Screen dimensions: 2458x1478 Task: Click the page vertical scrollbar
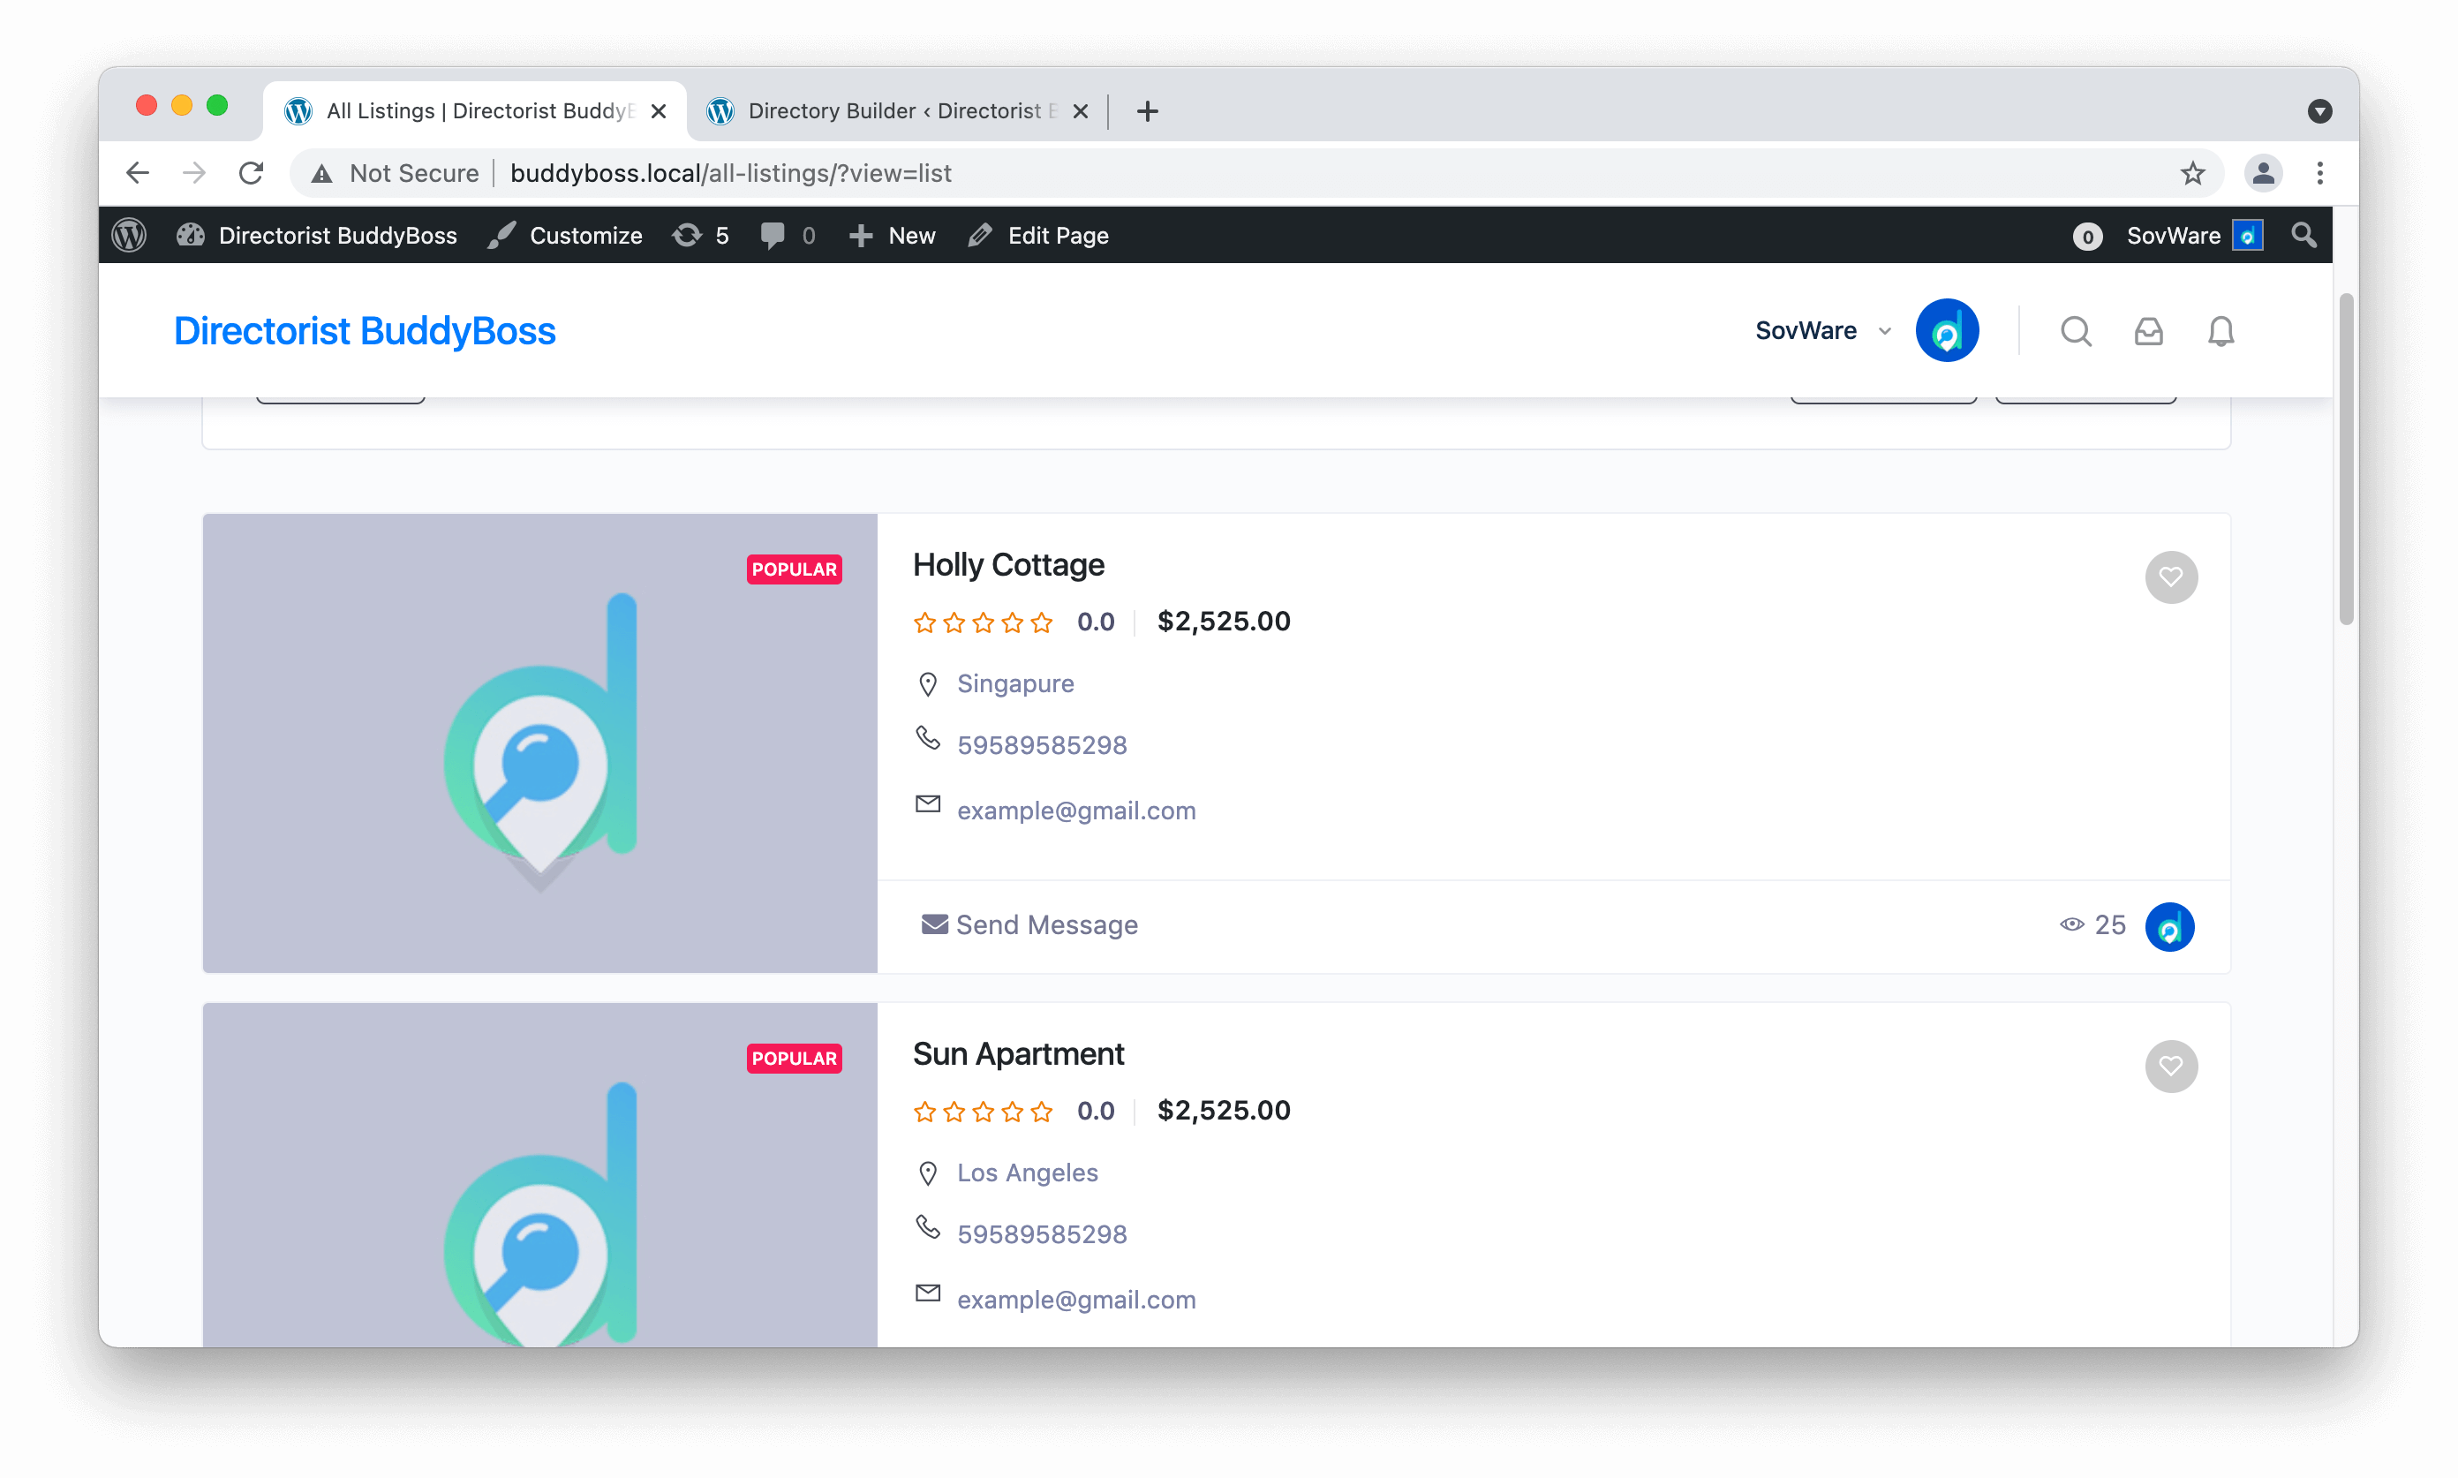2346,458
